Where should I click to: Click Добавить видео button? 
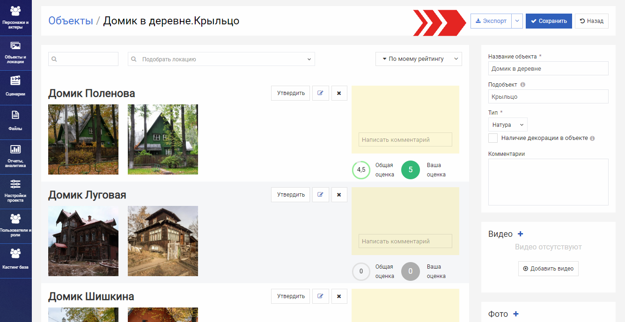[548, 269]
